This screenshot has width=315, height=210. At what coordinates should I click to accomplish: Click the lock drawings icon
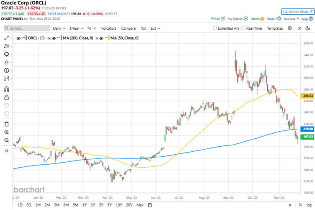tap(6, 97)
